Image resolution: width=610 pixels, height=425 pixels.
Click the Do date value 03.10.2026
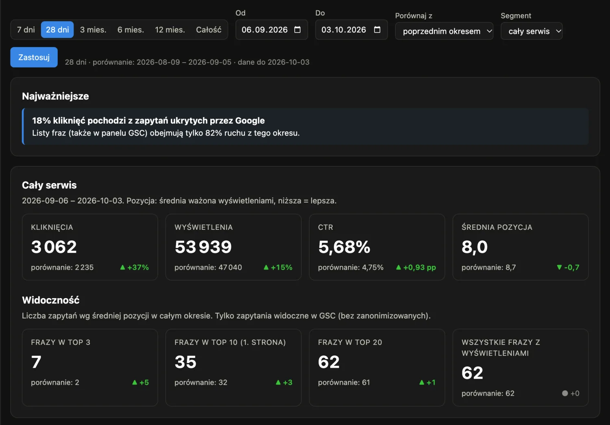[x=344, y=30]
